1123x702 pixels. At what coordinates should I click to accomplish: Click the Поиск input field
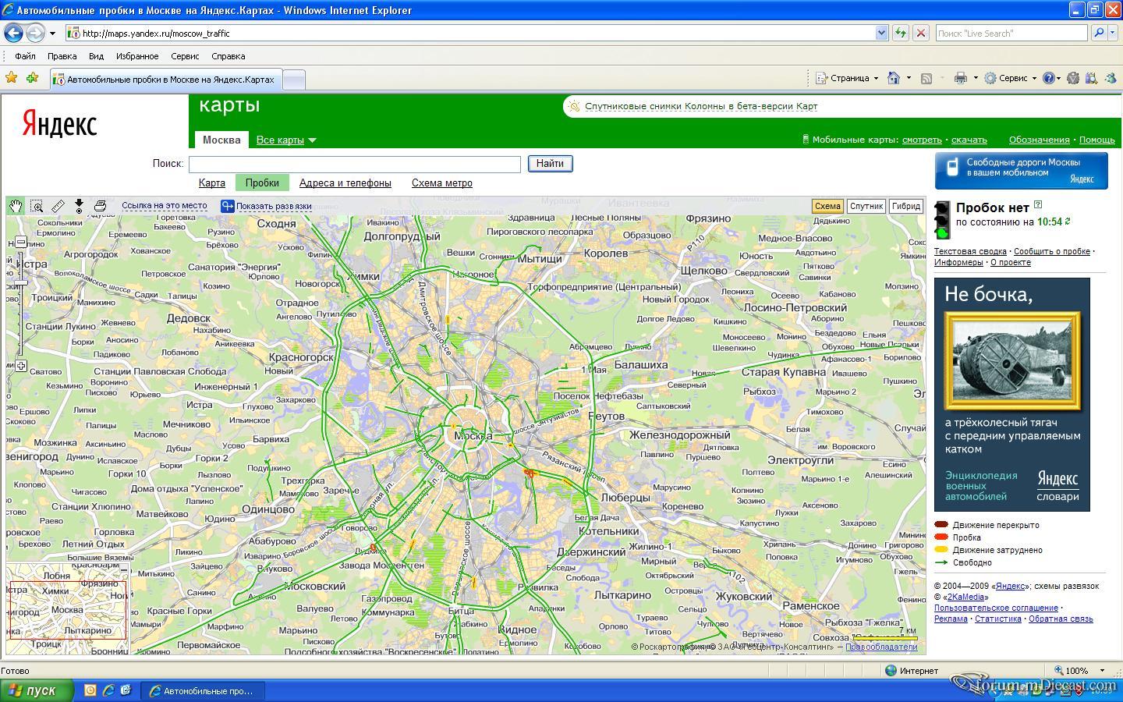click(x=355, y=164)
